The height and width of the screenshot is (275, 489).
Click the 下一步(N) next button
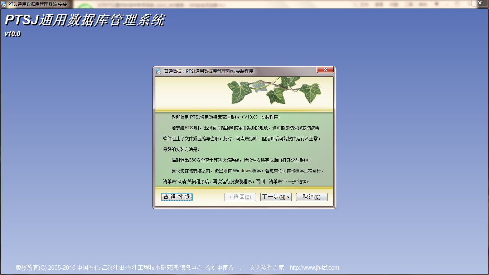(x=276, y=197)
